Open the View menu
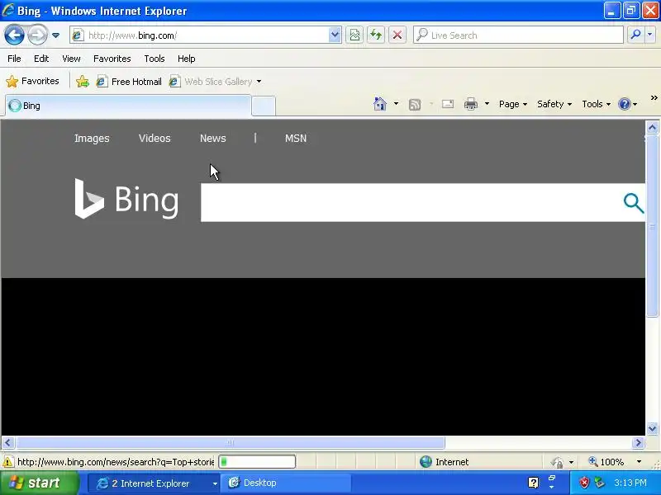Image resolution: width=661 pixels, height=495 pixels. (71, 59)
